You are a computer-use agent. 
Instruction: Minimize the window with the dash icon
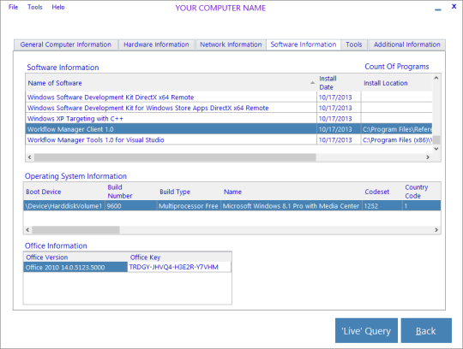point(438,9)
